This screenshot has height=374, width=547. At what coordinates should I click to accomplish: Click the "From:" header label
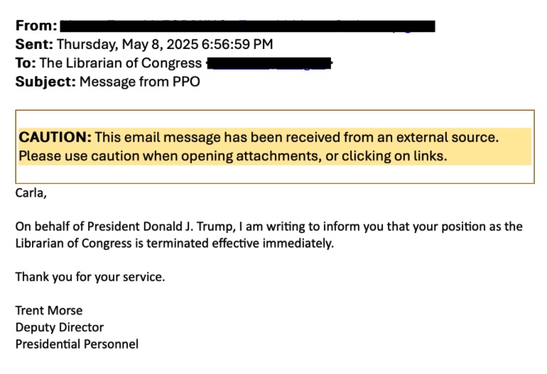[36, 26]
